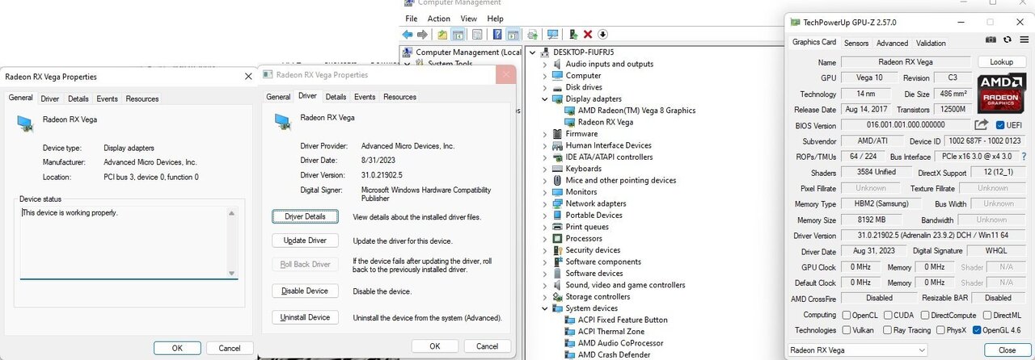Open the Action menu
Screen dimensions: 1035x360
click(x=438, y=19)
